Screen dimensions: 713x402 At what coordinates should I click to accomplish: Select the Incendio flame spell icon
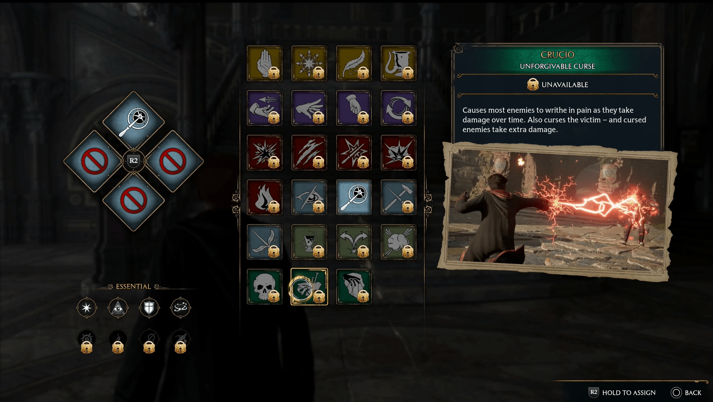265,197
